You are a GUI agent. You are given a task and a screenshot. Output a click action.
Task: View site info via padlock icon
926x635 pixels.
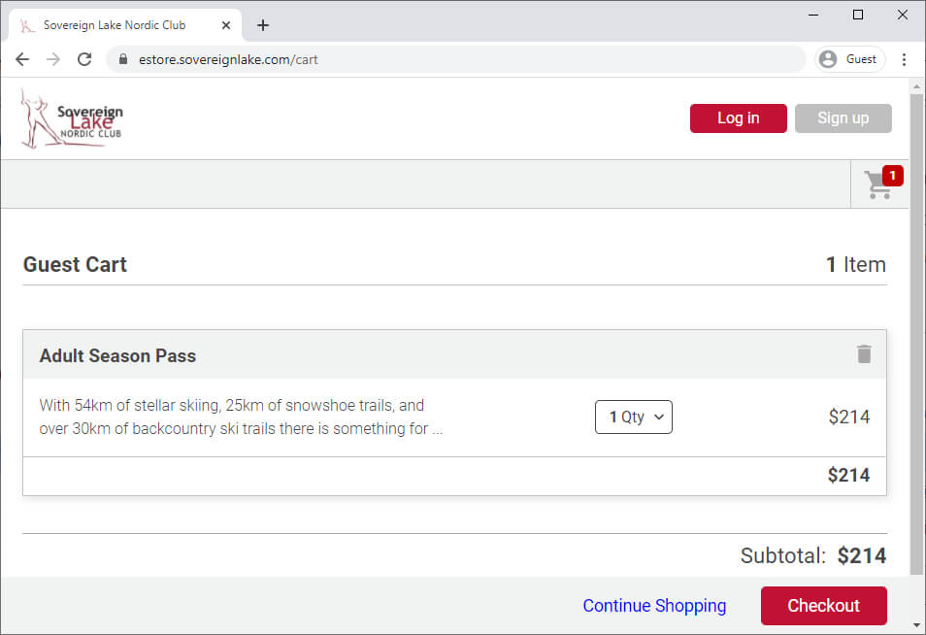(x=123, y=59)
